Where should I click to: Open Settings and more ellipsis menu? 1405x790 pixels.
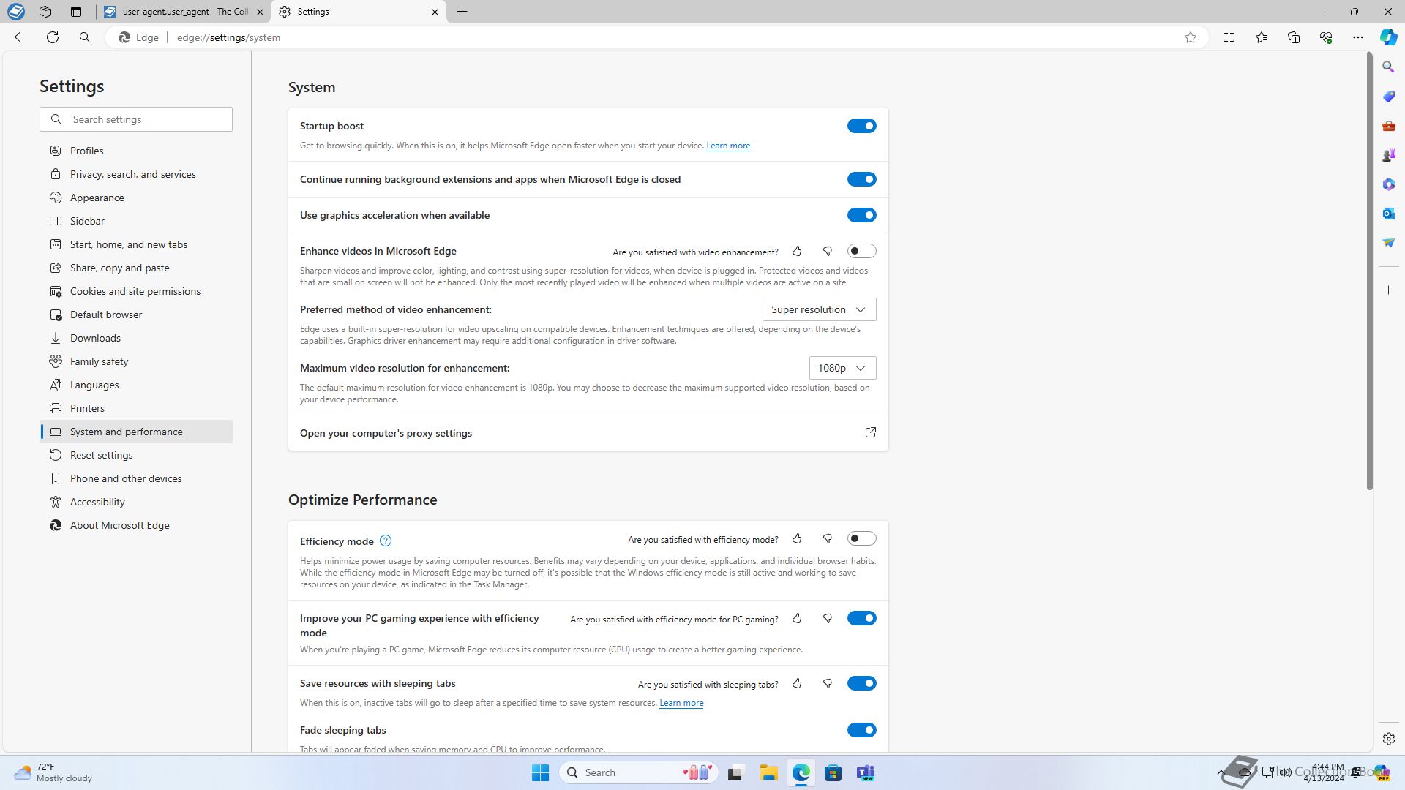pyautogui.click(x=1358, y=37)
